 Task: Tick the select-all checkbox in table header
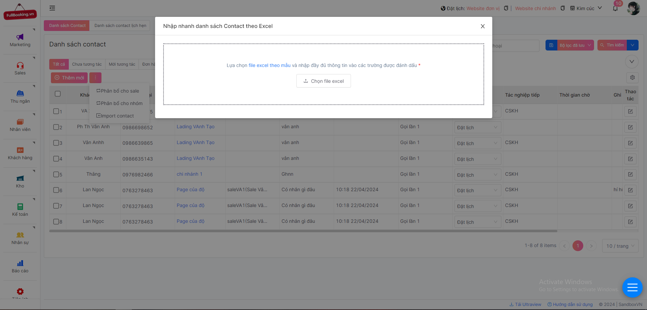58,94
